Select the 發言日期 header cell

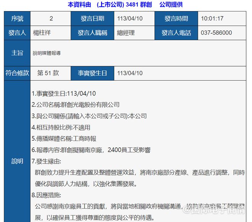pos(92,18)
